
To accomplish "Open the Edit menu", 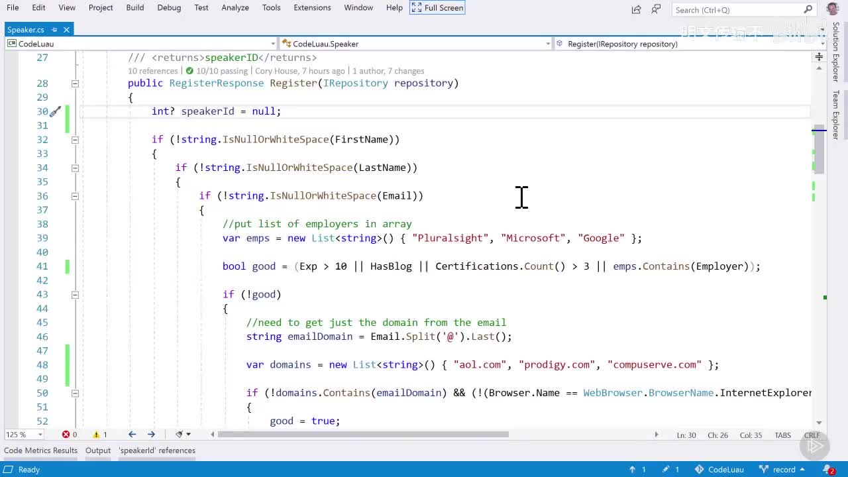I will 39,7.
